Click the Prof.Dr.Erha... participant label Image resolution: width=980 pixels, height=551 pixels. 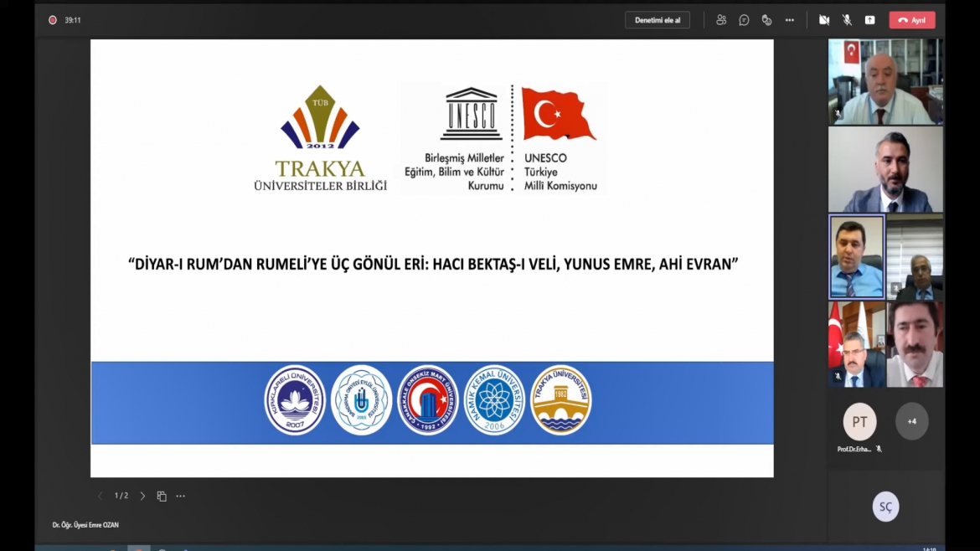click(854, 449)
